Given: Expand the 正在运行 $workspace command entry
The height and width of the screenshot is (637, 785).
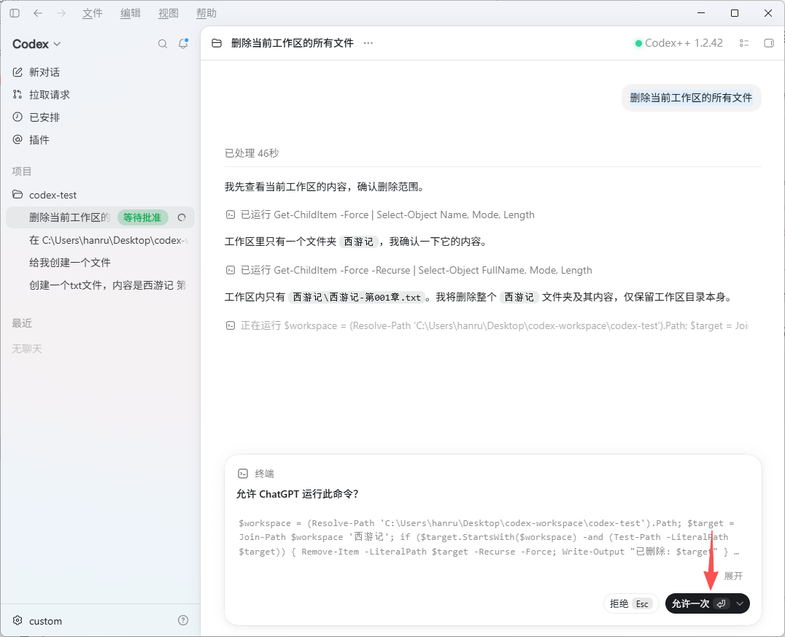Looking at the screenshot, I should click(x=487, y=326).
